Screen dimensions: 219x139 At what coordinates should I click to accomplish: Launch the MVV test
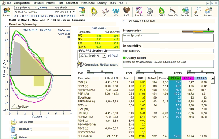click(x=116, y=11)
